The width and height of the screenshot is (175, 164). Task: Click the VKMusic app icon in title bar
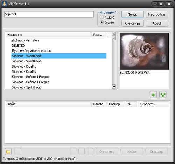point(5,4)
